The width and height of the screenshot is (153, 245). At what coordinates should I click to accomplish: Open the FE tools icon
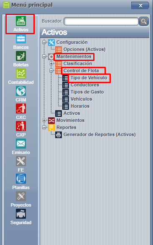tap(21, 161)
